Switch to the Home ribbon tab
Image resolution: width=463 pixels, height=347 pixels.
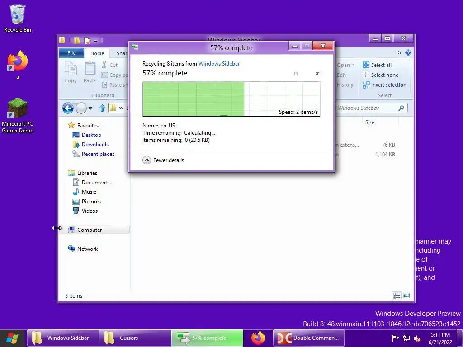(97, 53)
